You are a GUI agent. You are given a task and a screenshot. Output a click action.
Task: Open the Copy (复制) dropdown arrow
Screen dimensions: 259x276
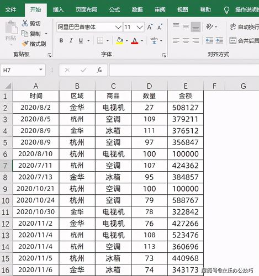click(x=46, y=34)
